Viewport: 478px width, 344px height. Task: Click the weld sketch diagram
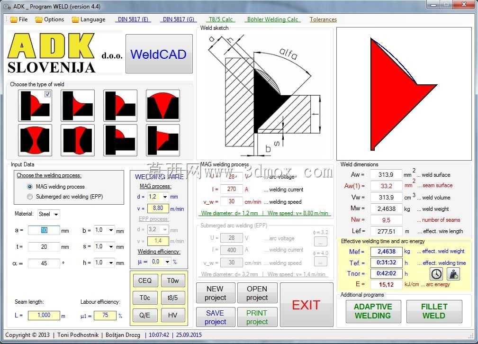[x=265, y=95]
